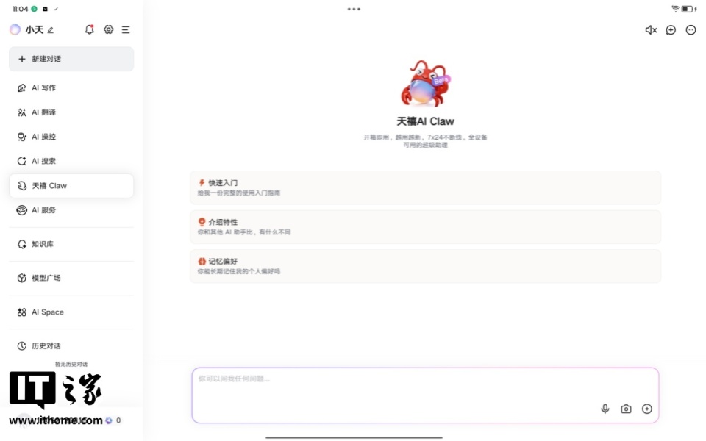Select AI 服务 in the sidebar
This screenshot has height=441, width=706.
pyautogui.click(x=43, y=209)
